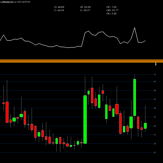Click the open value O: 40.60

(x=59, y=7)
